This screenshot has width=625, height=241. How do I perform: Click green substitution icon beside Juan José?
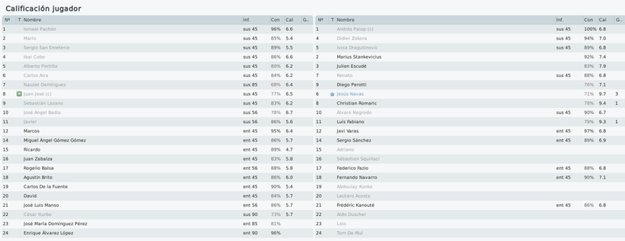tap(19, 94)
